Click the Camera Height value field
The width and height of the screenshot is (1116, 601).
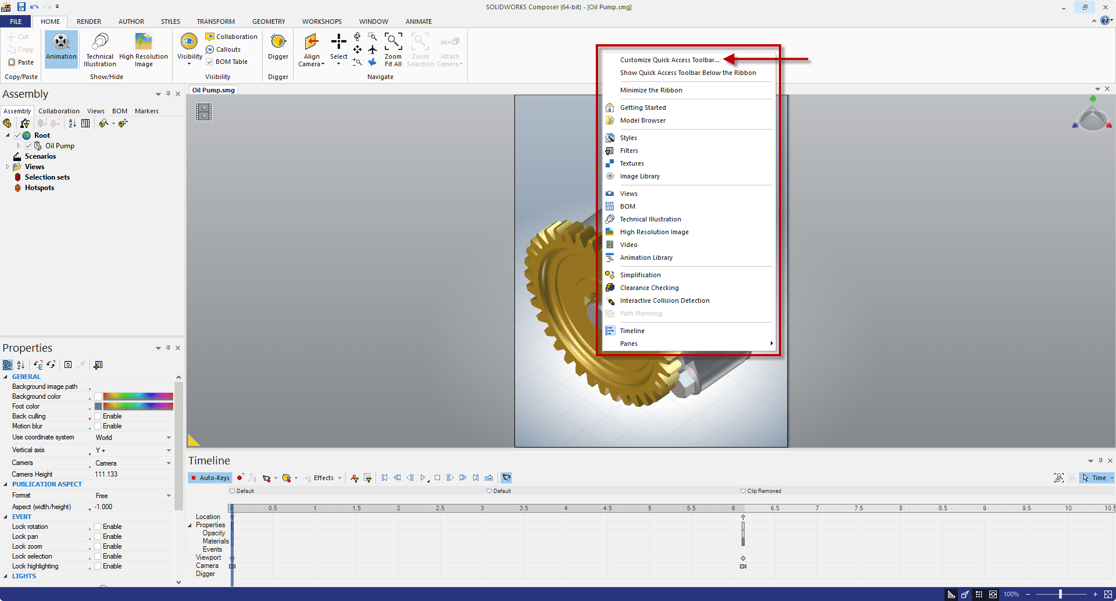pyautogui.click(x=133, y=474)
